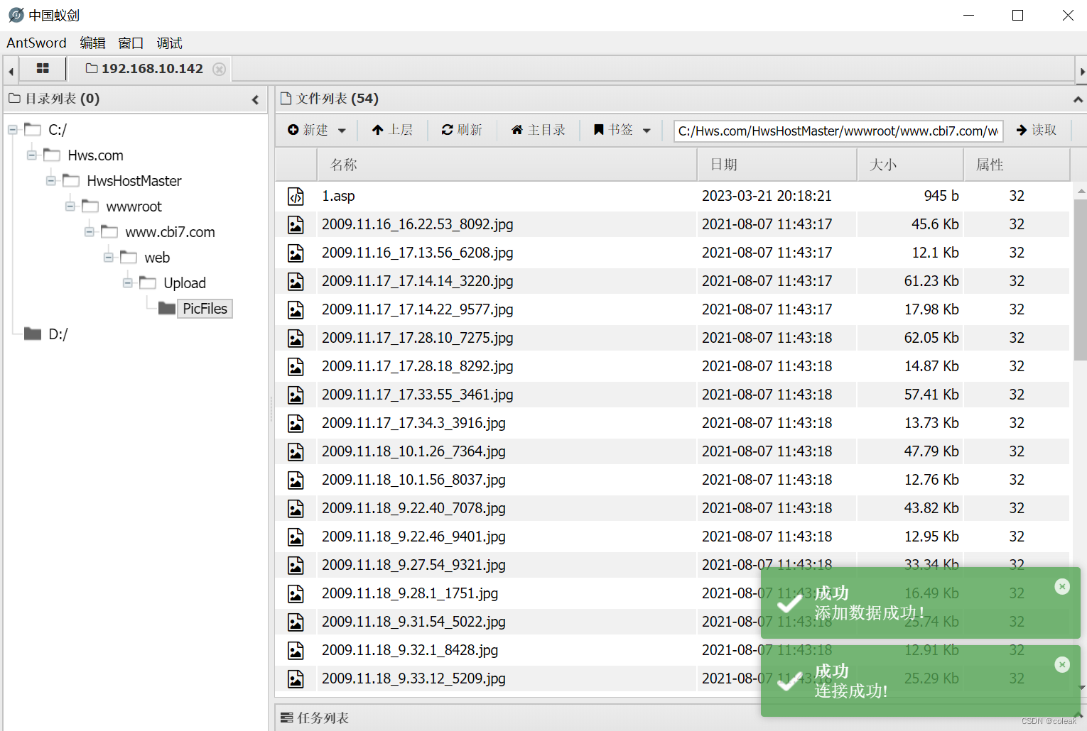Dismiss the 连接成功 success notification
This screenshot has height=731, width=1087.
click(1061, 664)
